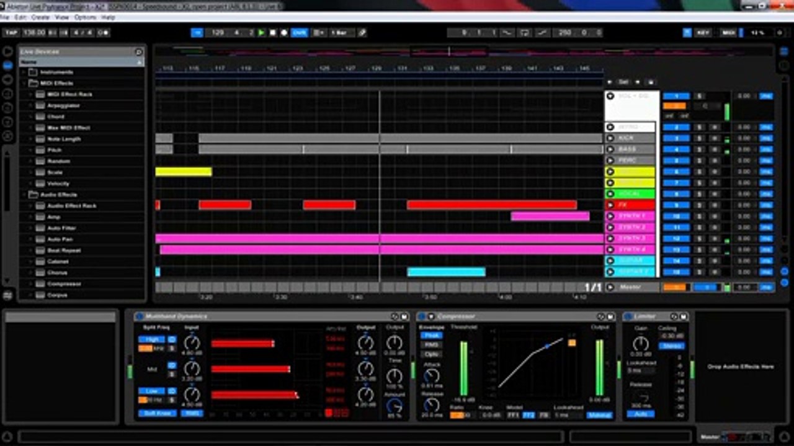Unfold the SYNTH 4 track arrow icon

610,250
